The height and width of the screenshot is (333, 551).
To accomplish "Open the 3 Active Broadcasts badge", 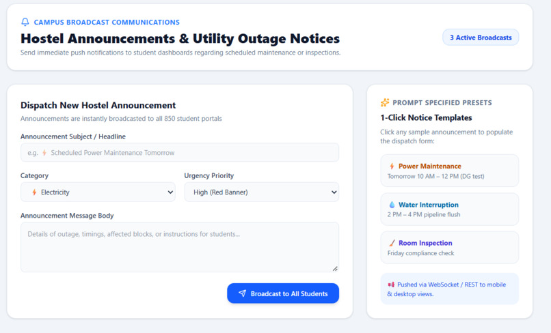I will click(481, 38).
